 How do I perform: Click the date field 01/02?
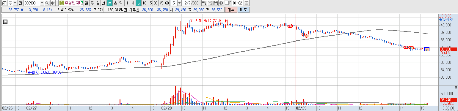238,3
